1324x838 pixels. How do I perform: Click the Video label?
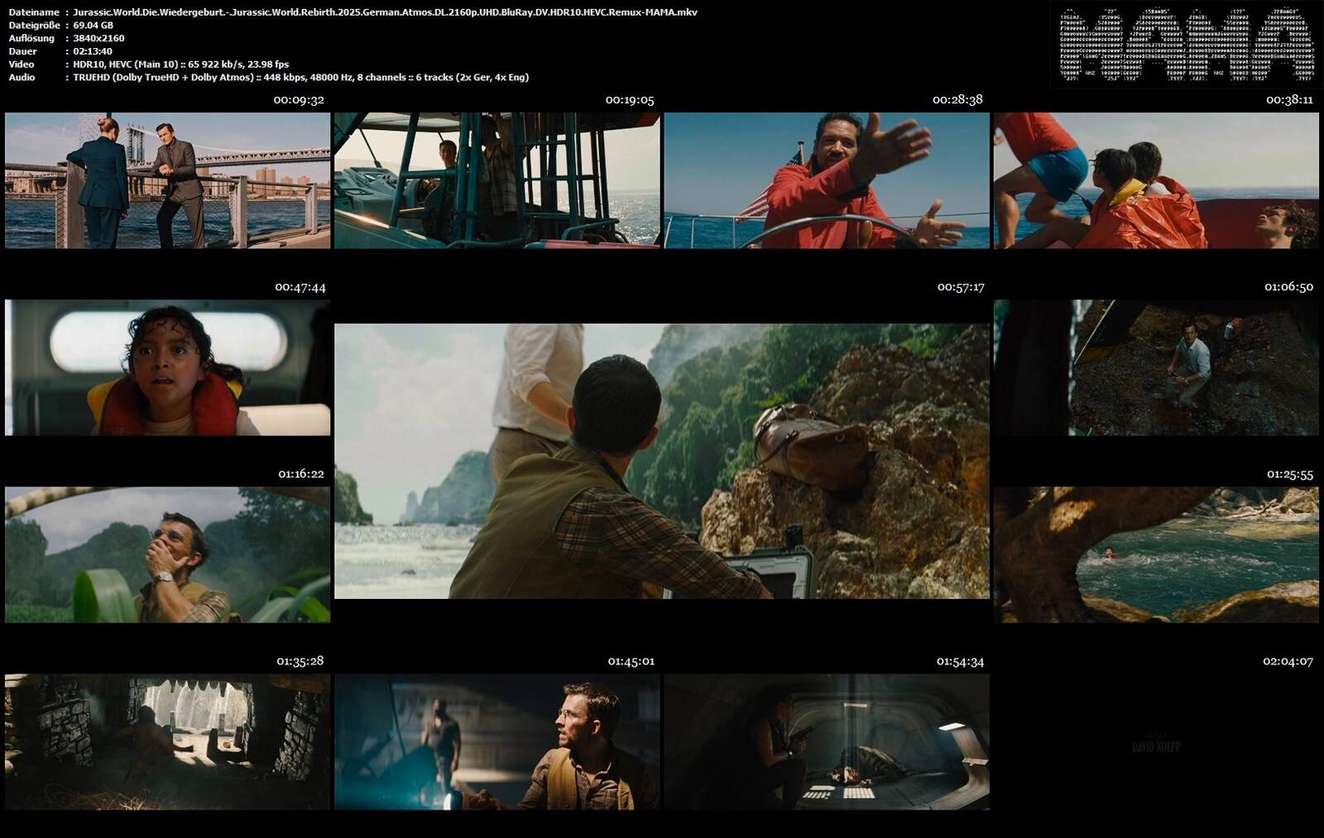[22, 64]
